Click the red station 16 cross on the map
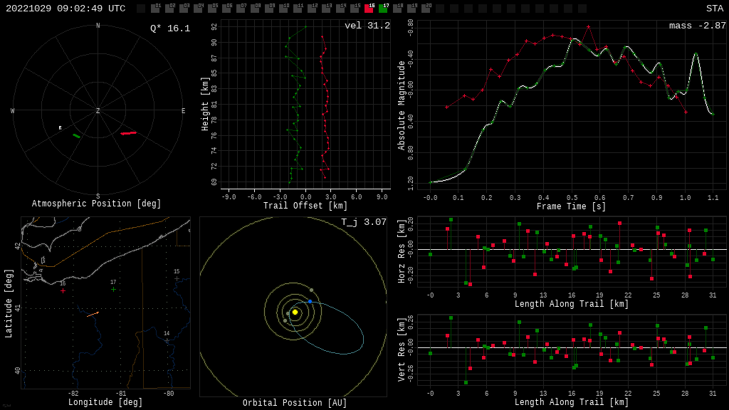The height and width of the screenshot is (410, 729). tap(63, 291)
